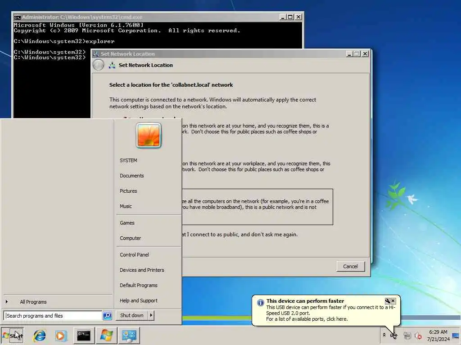
Task: Open Default Programs from Start menu
Action: pyautogui.click(x=139, y=285)
